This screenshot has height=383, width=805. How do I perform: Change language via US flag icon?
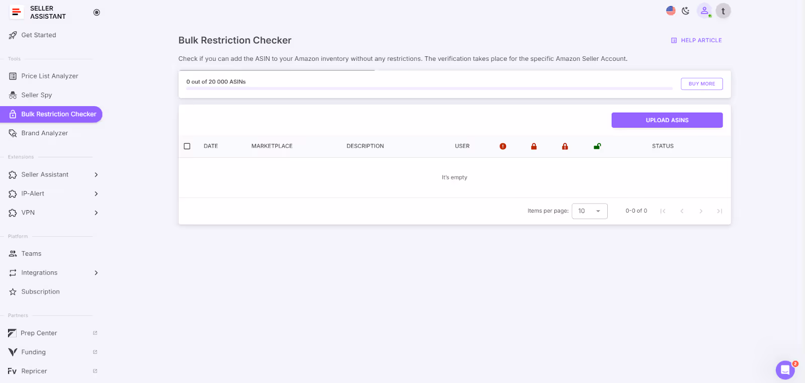click(x=671, y=11)
